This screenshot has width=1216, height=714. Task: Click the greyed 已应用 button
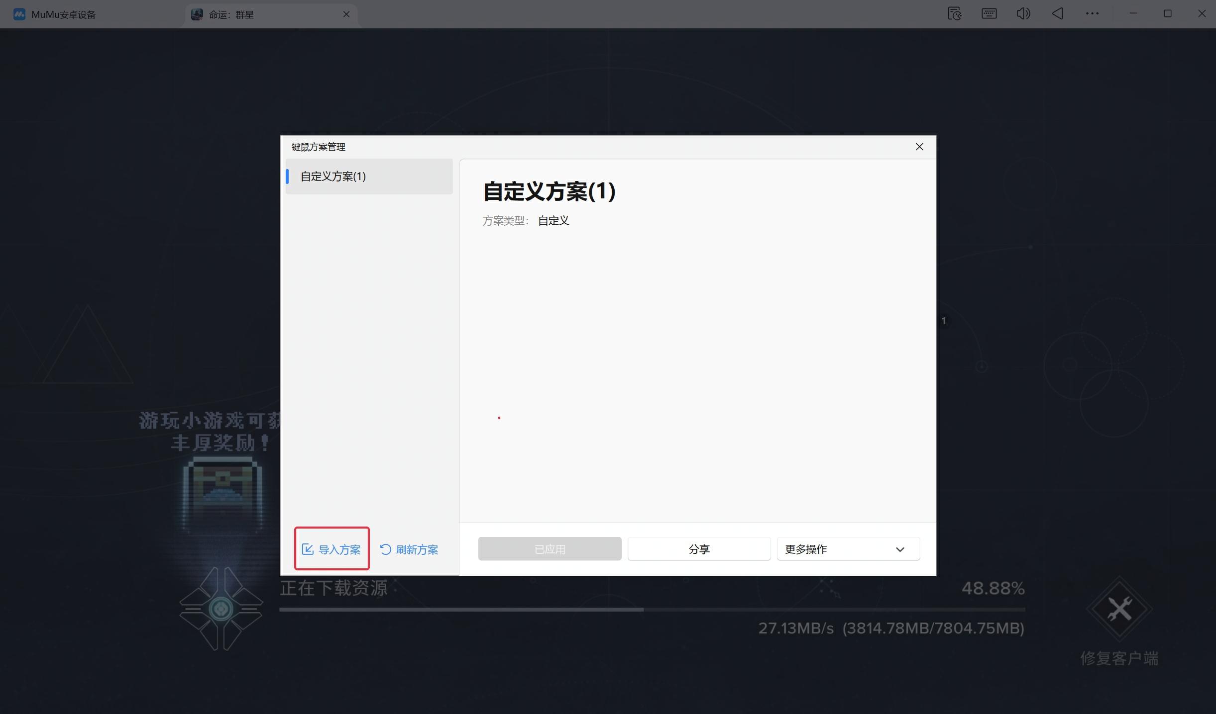tap(550, 549)
